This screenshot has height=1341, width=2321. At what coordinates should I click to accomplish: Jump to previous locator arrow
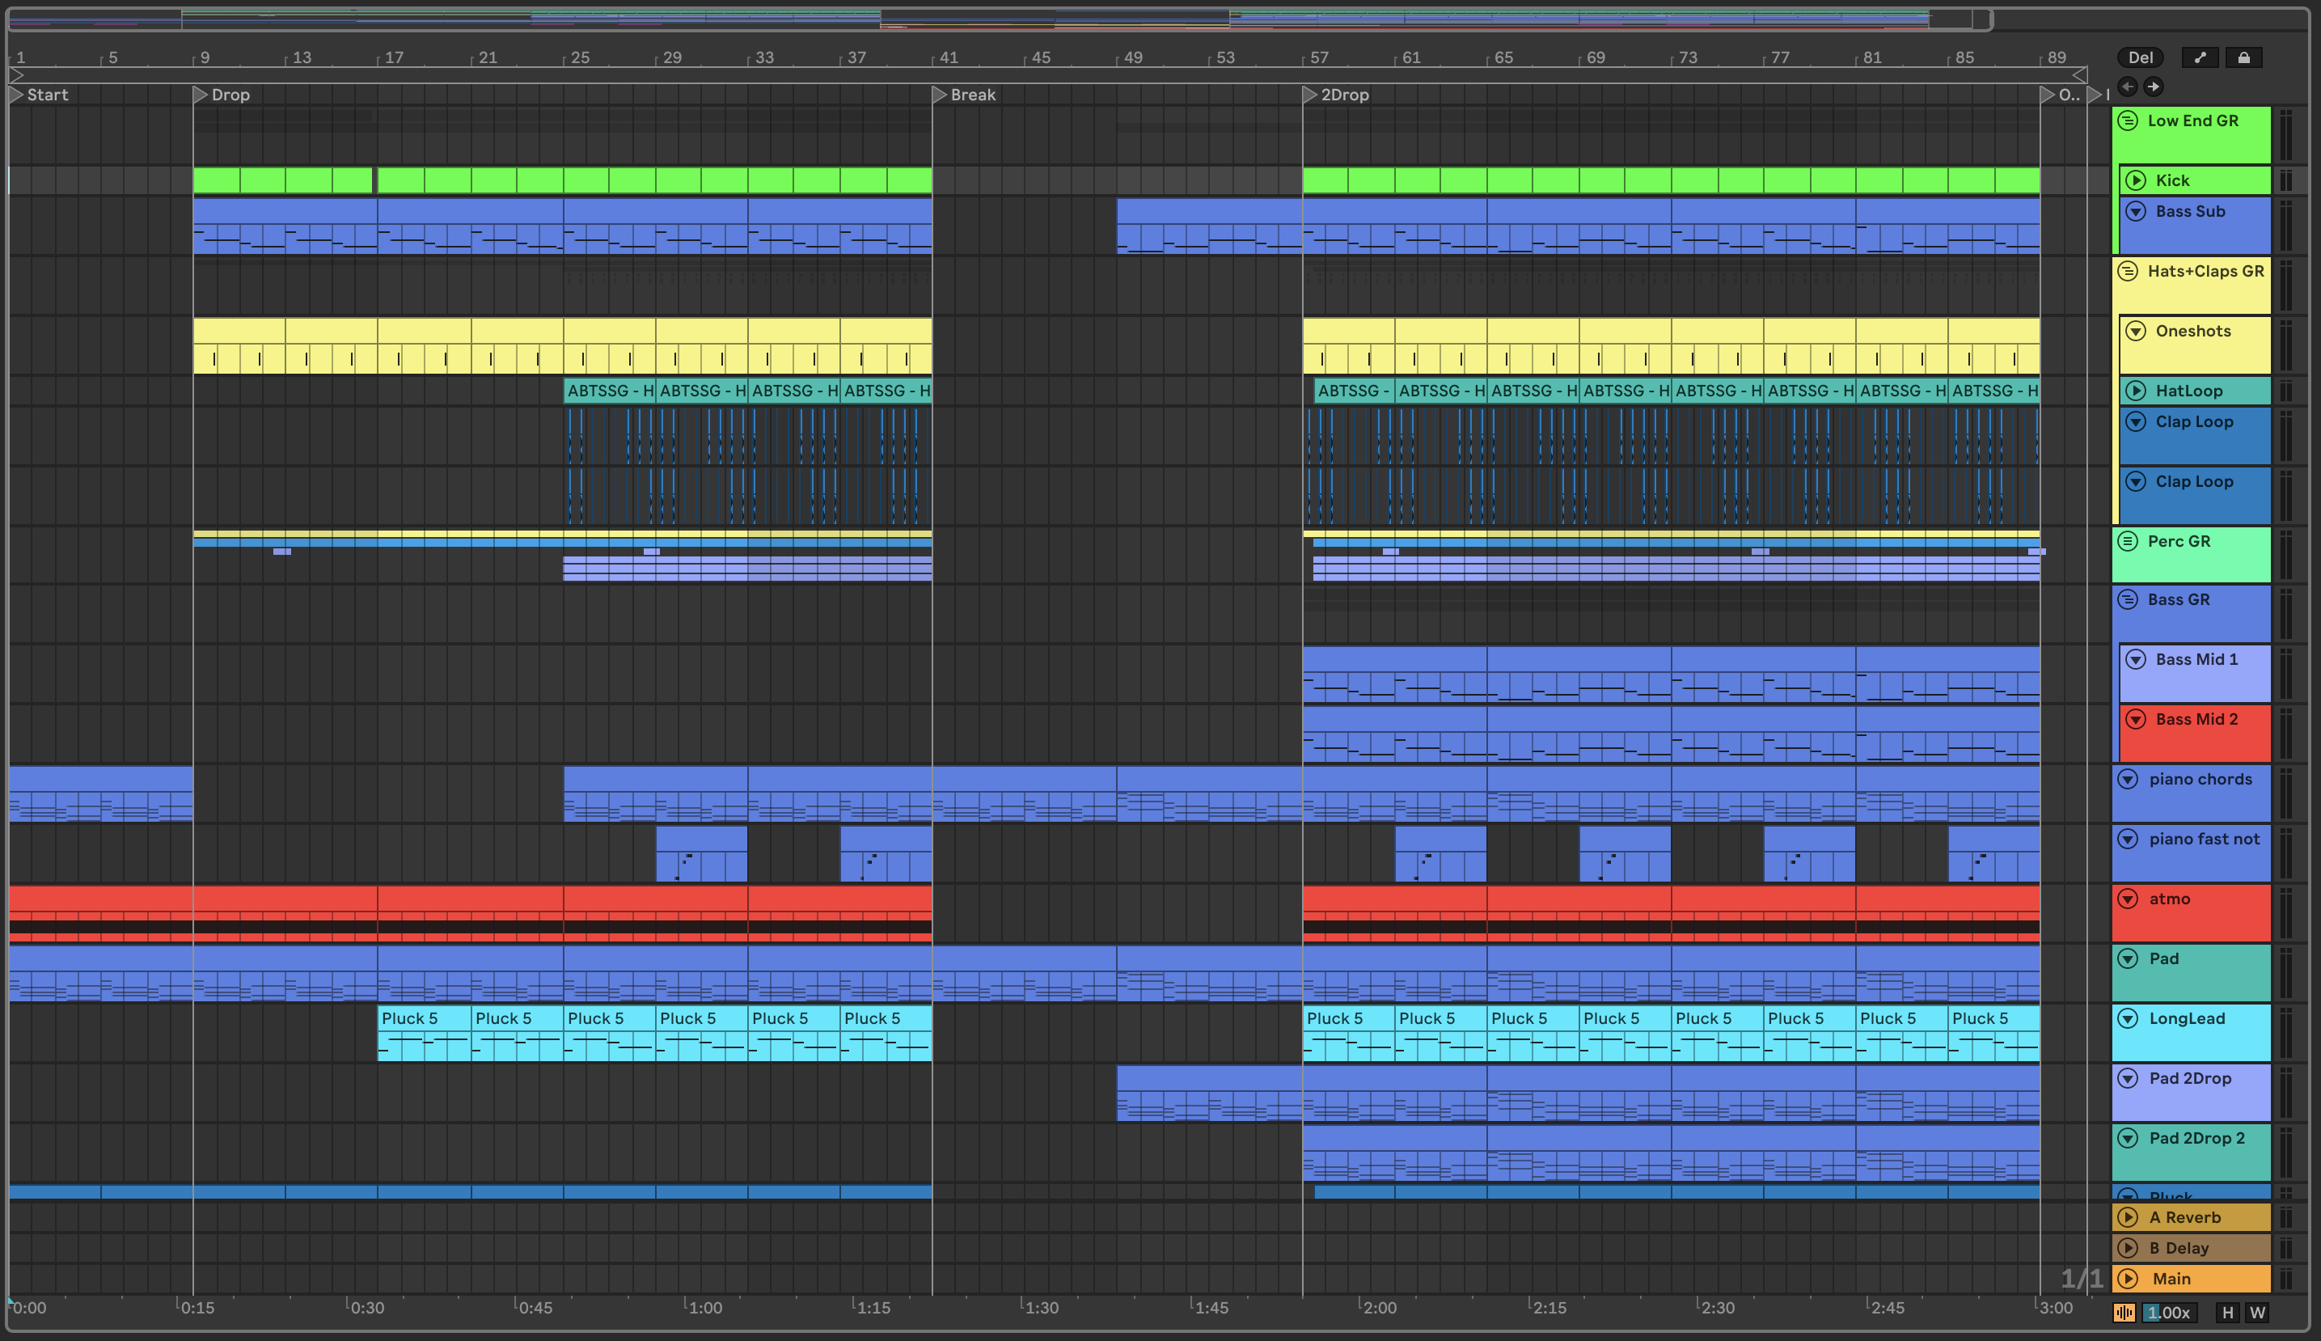(2128, 87)
